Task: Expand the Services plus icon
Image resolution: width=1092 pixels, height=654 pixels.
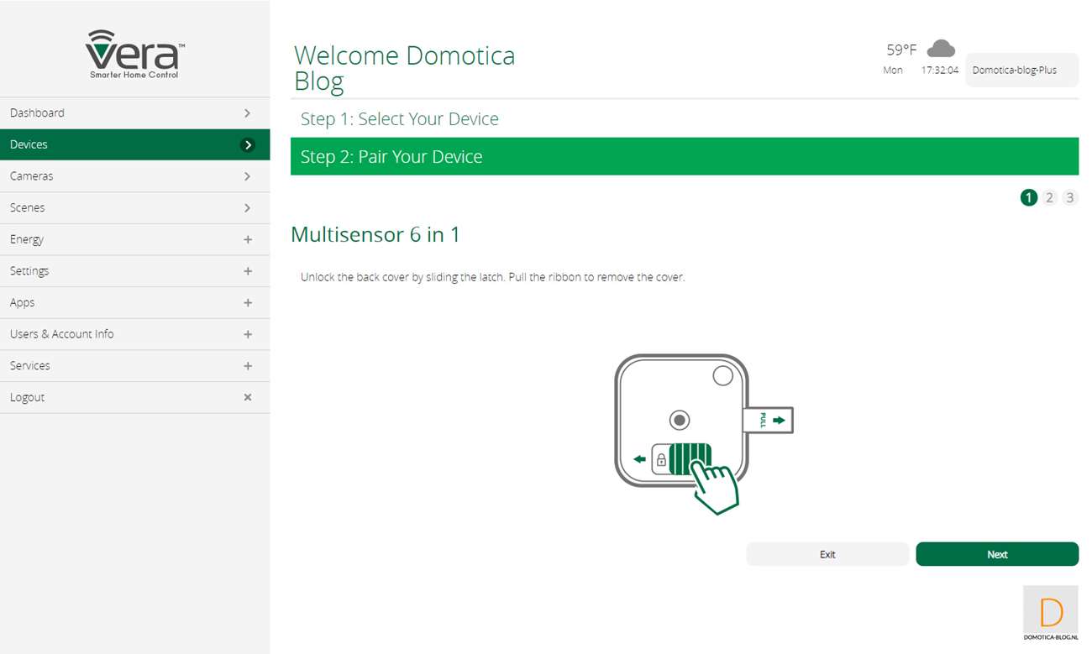Action: click(248, 366)
